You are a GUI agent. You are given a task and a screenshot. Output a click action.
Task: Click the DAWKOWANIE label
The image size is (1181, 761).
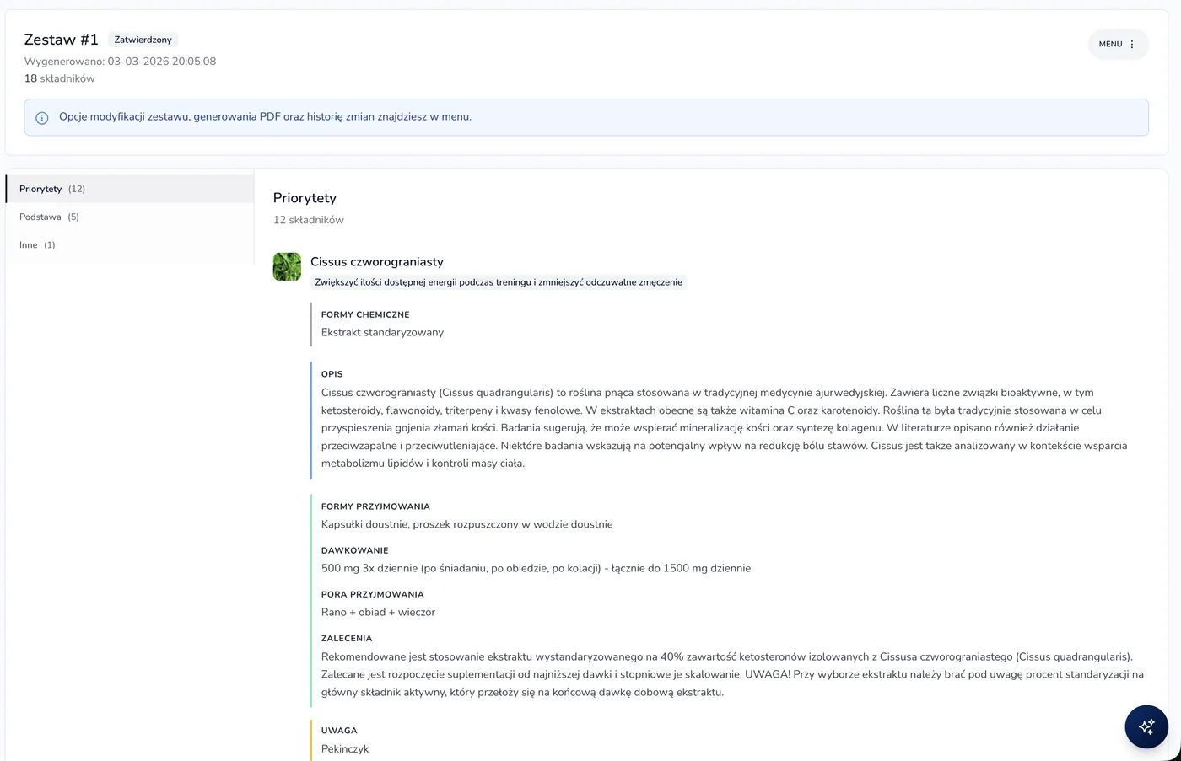tap(355, 550)
